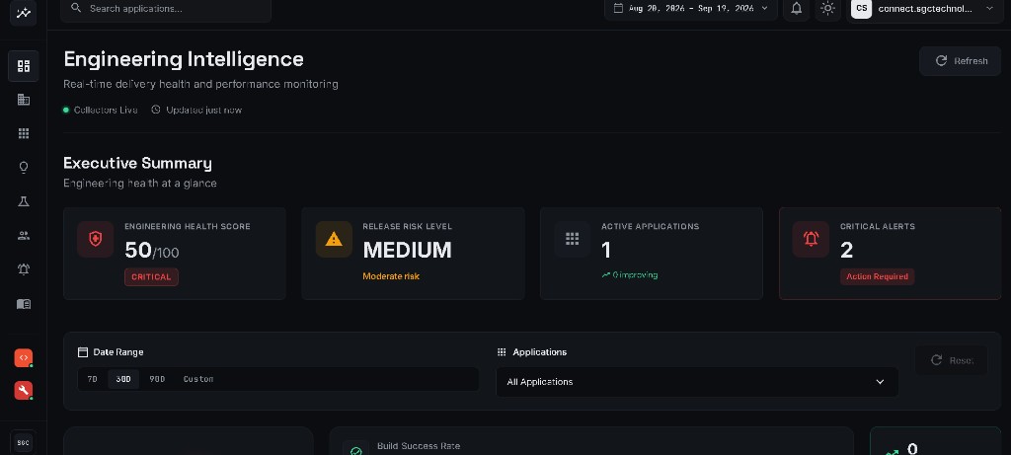Click the Active Applications grid icon
1011x455 pixels.
click(x=572, y=239)
